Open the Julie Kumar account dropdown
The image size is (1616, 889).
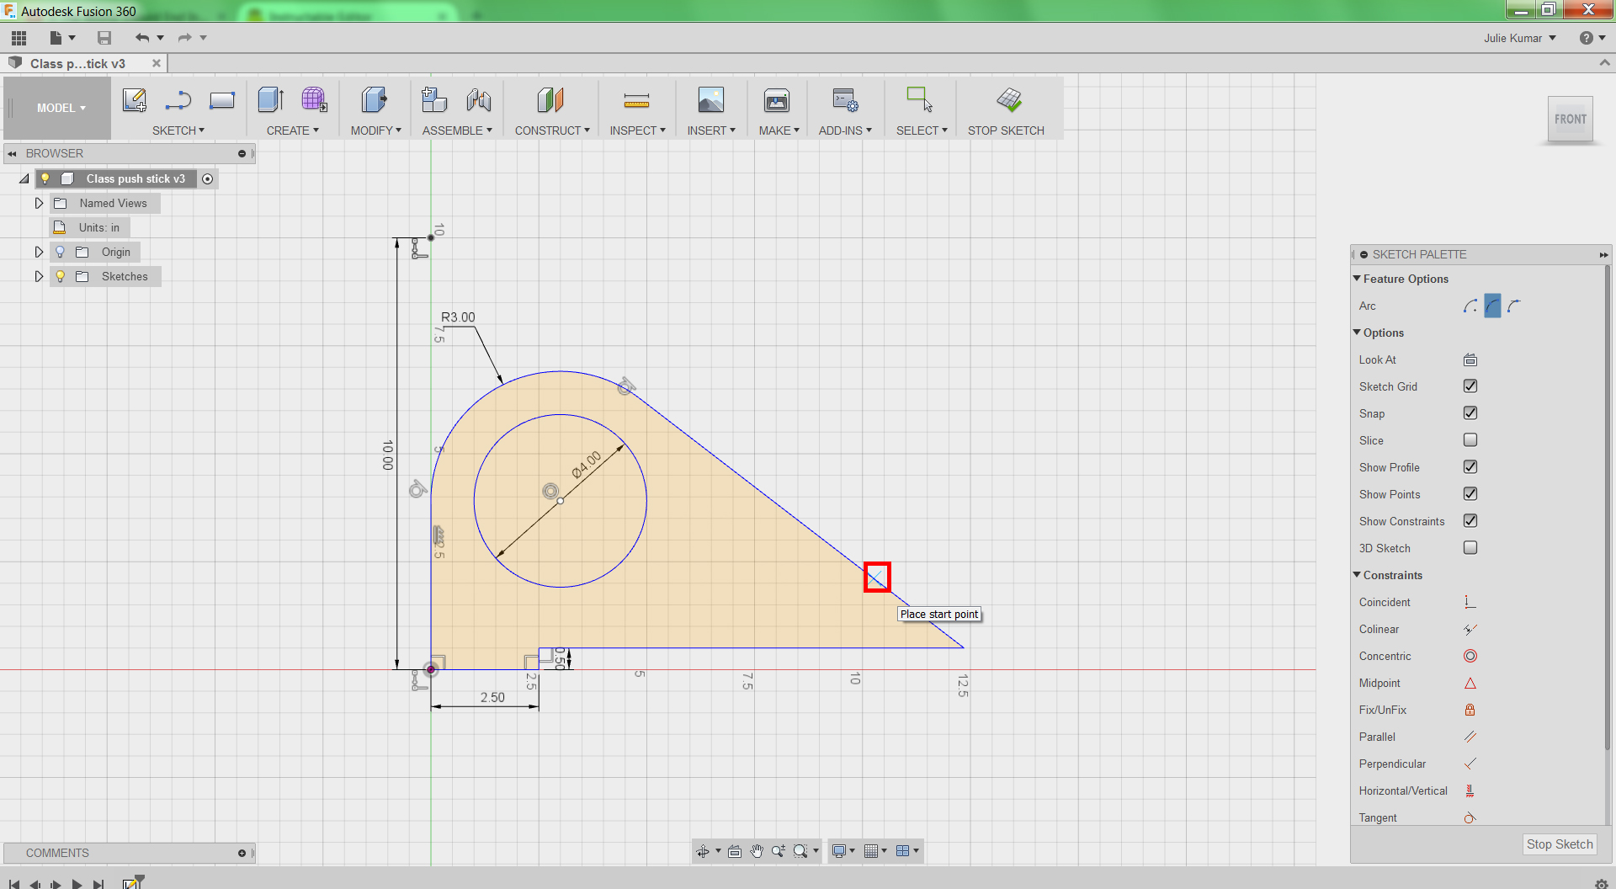[x=1519, y=38]
